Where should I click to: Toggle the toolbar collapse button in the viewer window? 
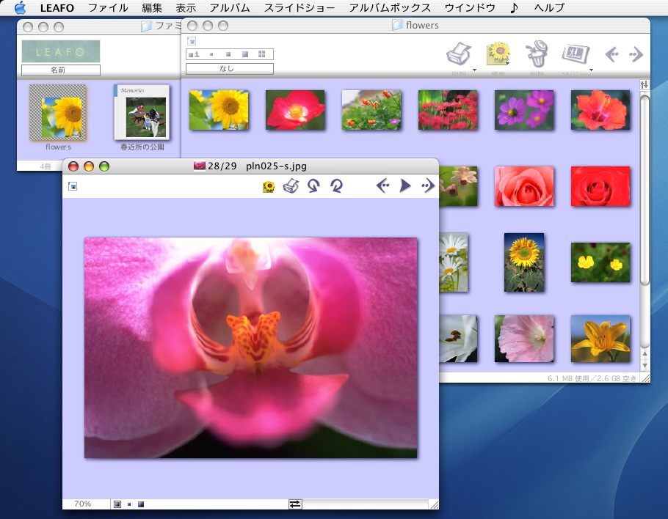[72, 186]
